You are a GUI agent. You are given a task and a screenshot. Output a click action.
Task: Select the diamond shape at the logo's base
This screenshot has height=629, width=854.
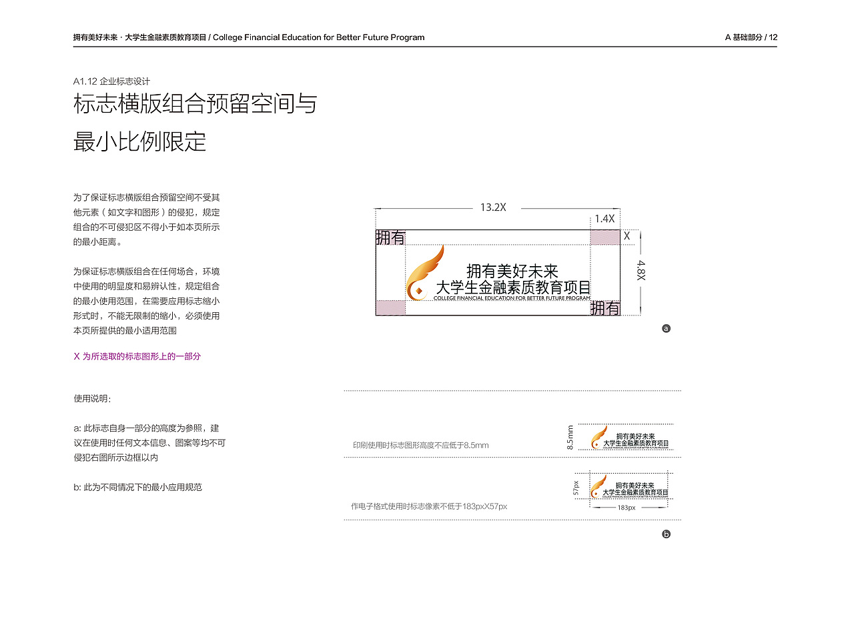(418, 291)
